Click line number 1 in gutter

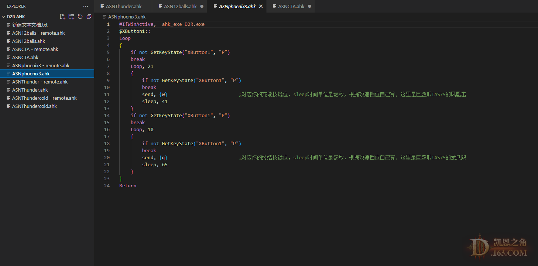[x=108, y=24]
